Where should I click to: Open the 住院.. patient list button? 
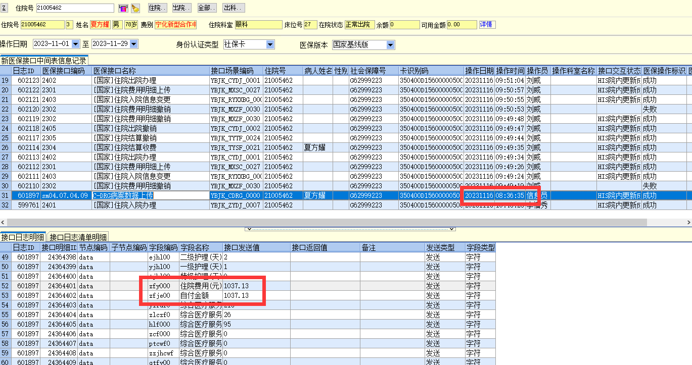(x=157, y=8)
